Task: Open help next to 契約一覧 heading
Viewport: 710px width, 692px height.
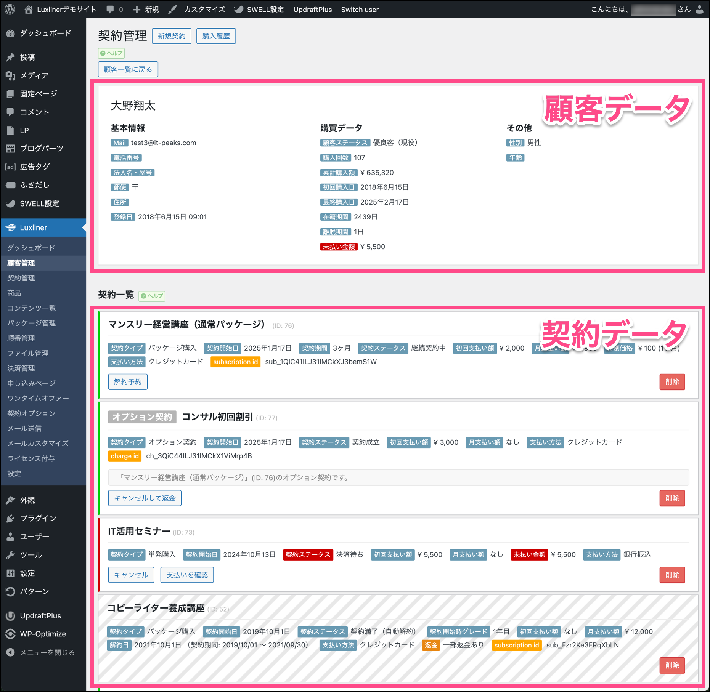Action: coord(152,296)
